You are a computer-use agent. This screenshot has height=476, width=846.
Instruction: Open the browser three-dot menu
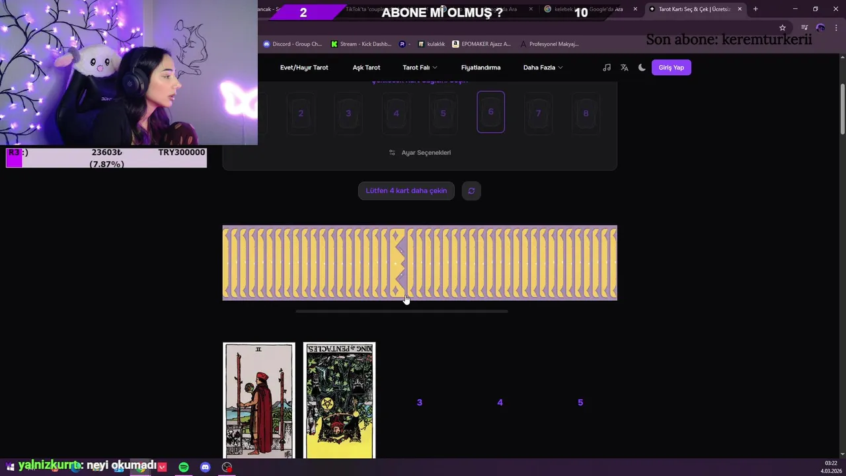point(836,28)
